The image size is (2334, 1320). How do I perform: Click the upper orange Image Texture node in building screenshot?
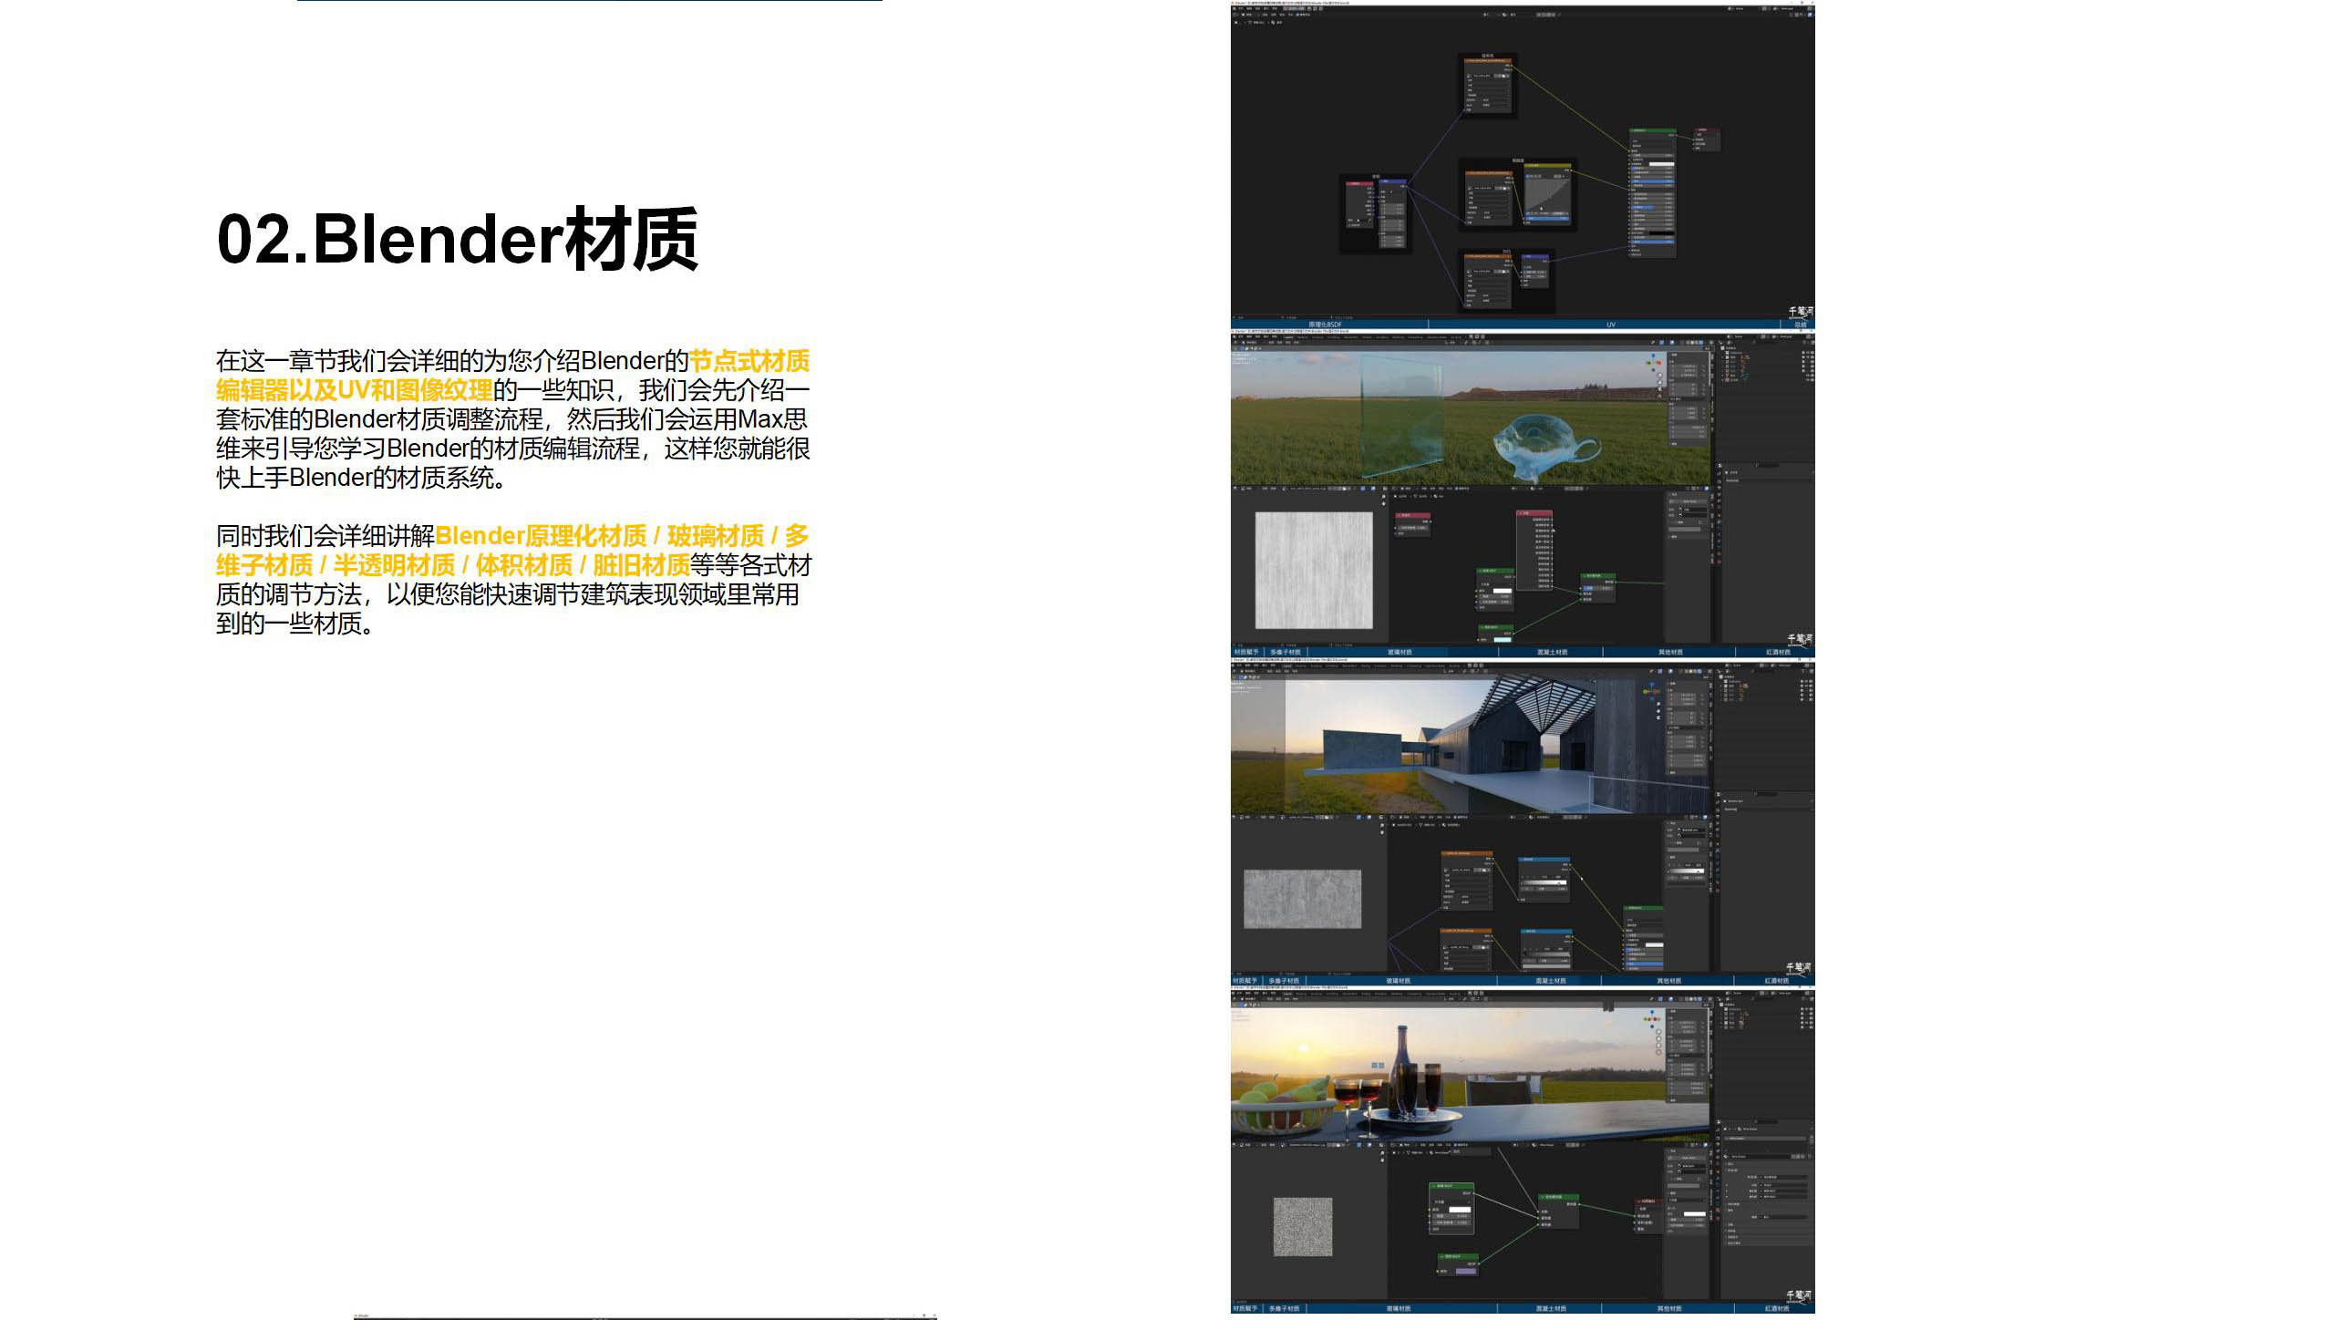click(1467, 881)
